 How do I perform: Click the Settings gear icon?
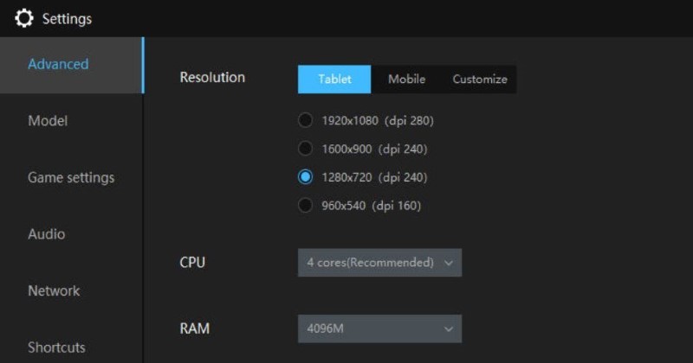pyautogui.click(x=24, y=18)
